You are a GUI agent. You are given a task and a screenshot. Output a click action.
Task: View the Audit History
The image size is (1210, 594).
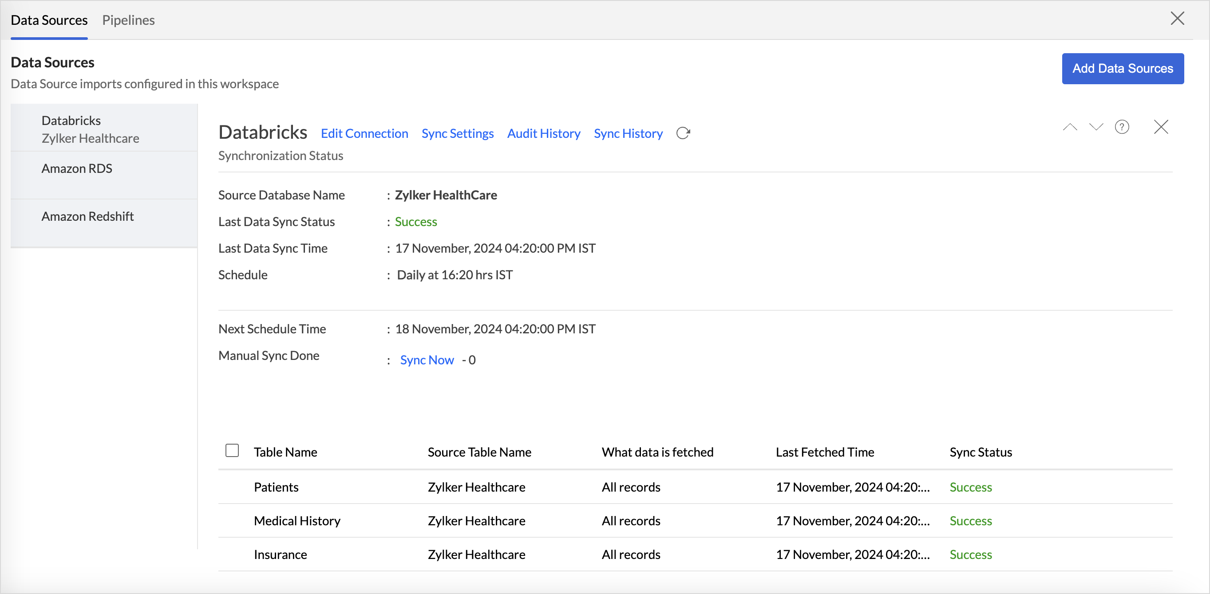[x=543, y=134]
